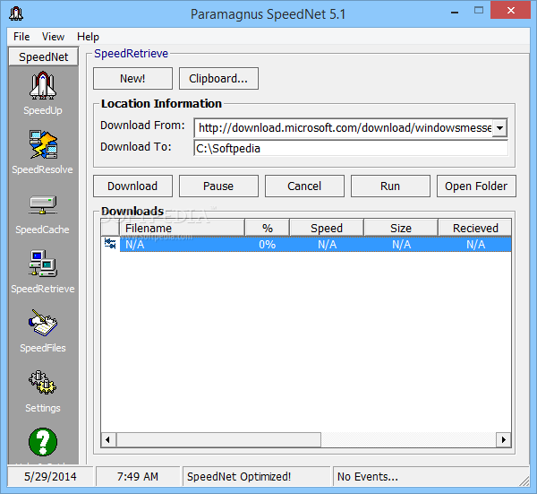537x494 pixels.
Task: Click the 7:49 AM time in status bar
Action: pos(138,476)
